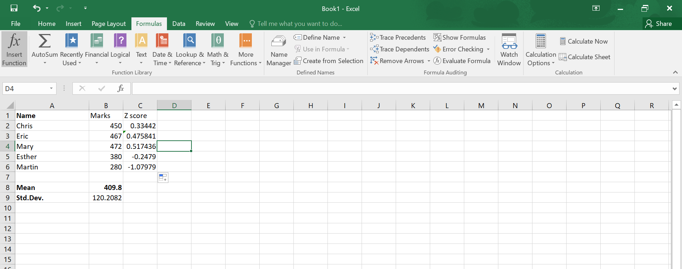Viewport: 682px width, 269px height.
Task: Expand the Undo history dropdown
Action: point(47,8)
